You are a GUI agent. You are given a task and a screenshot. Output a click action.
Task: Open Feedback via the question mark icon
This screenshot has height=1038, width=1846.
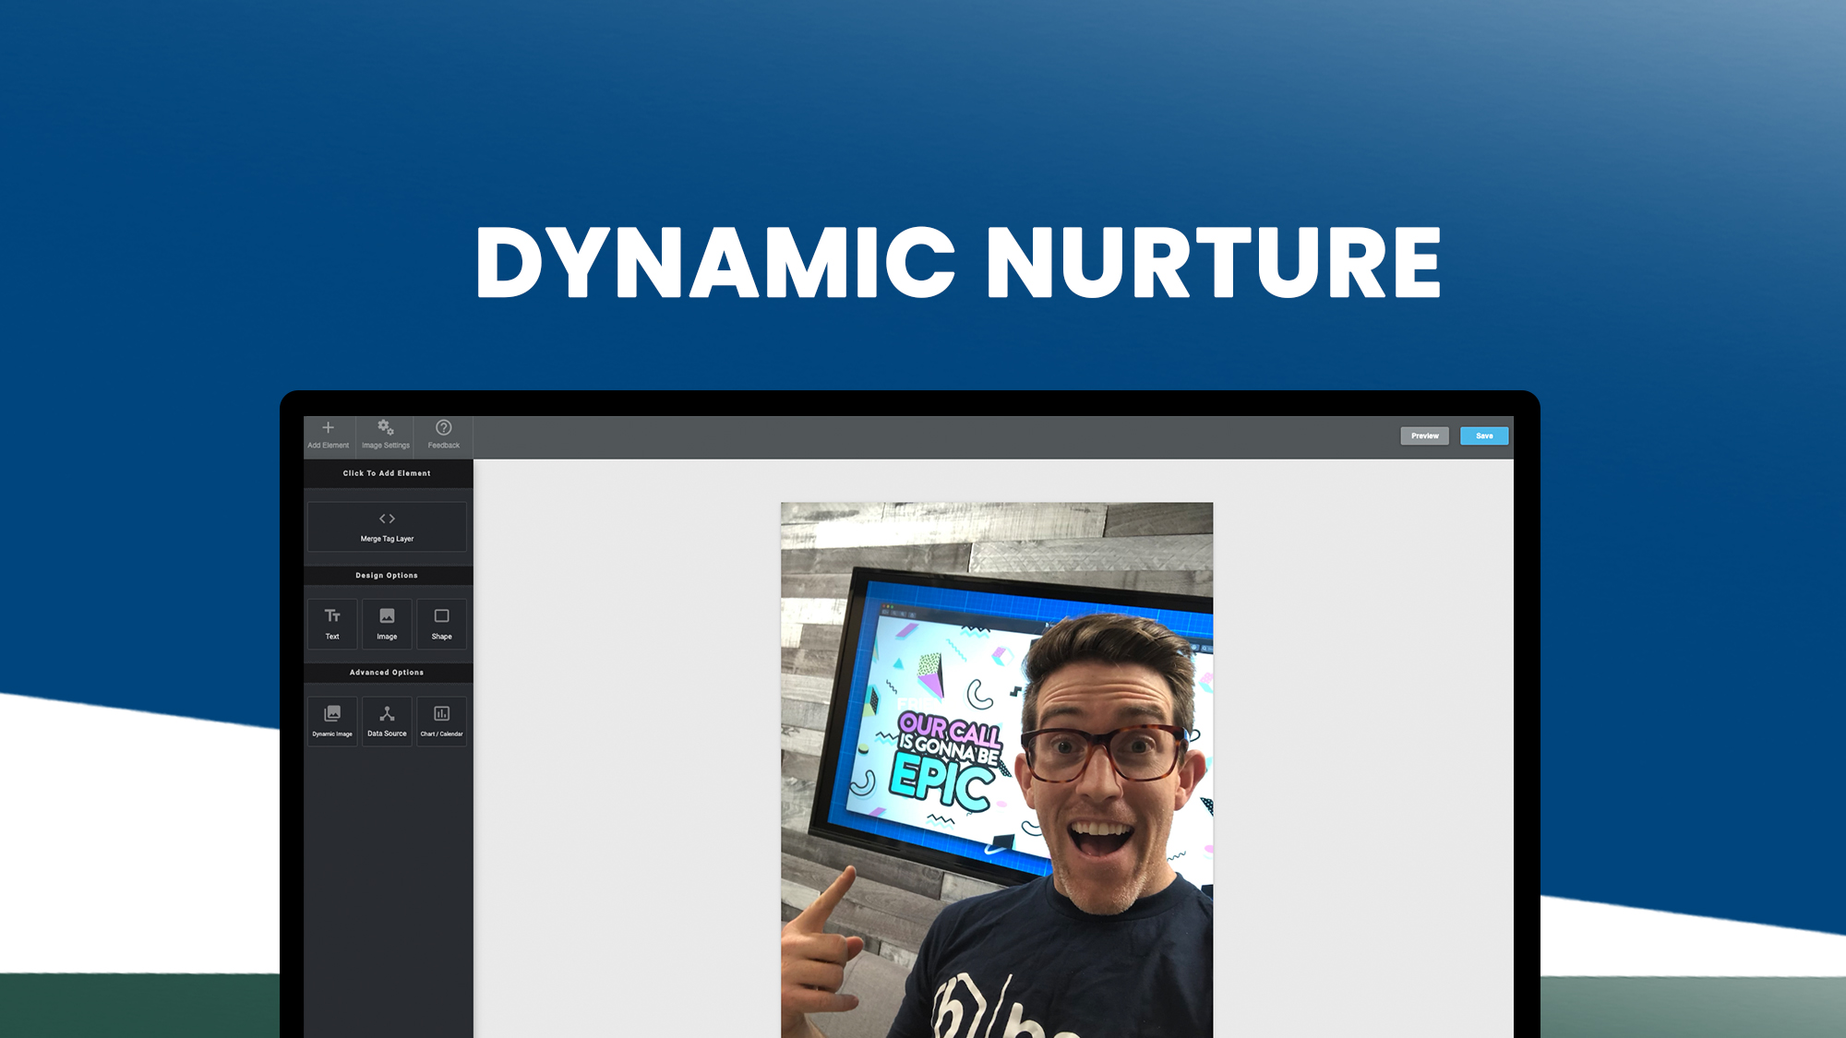pos(443,427)
